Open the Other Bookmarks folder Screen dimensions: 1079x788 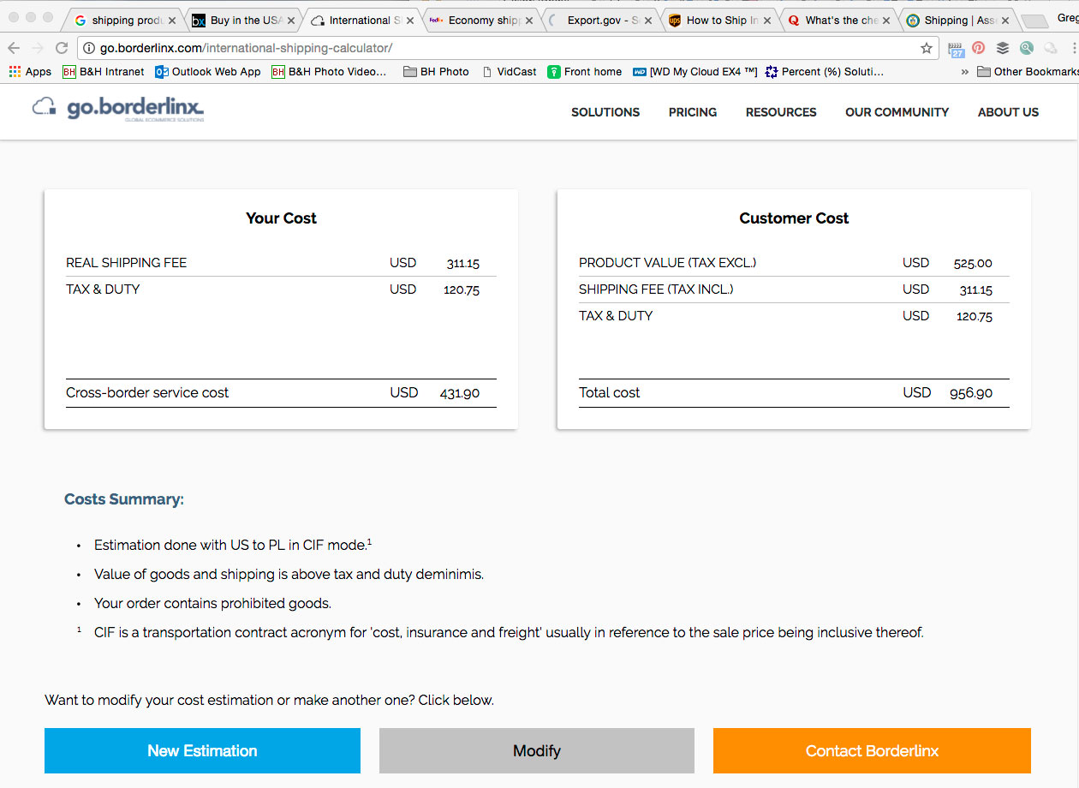(1027, 72)
